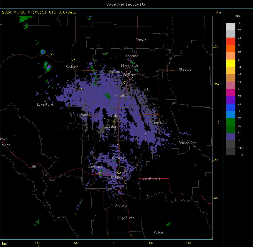Select the Strathmore label
Viewport: 253px width, 247px height.
point(151,178)
